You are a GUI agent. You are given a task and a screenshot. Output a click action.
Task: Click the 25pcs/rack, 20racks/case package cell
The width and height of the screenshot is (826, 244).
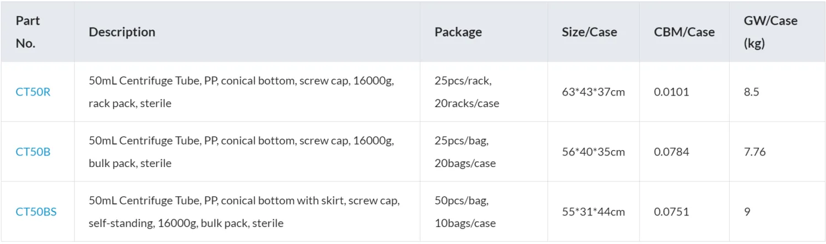[x=466, y=92]
